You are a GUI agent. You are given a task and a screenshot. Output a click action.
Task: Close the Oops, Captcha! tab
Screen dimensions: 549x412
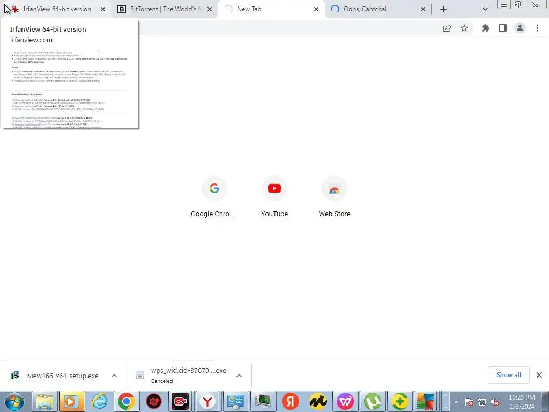click(x=423, y=9)
